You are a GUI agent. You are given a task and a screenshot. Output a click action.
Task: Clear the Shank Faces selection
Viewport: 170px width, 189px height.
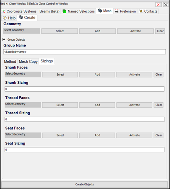click(159, 75)
